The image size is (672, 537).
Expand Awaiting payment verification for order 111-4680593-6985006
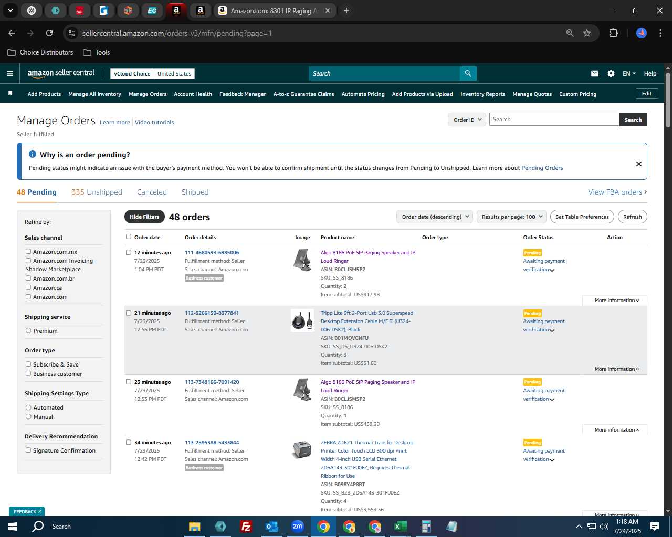(x=552, y=270)
